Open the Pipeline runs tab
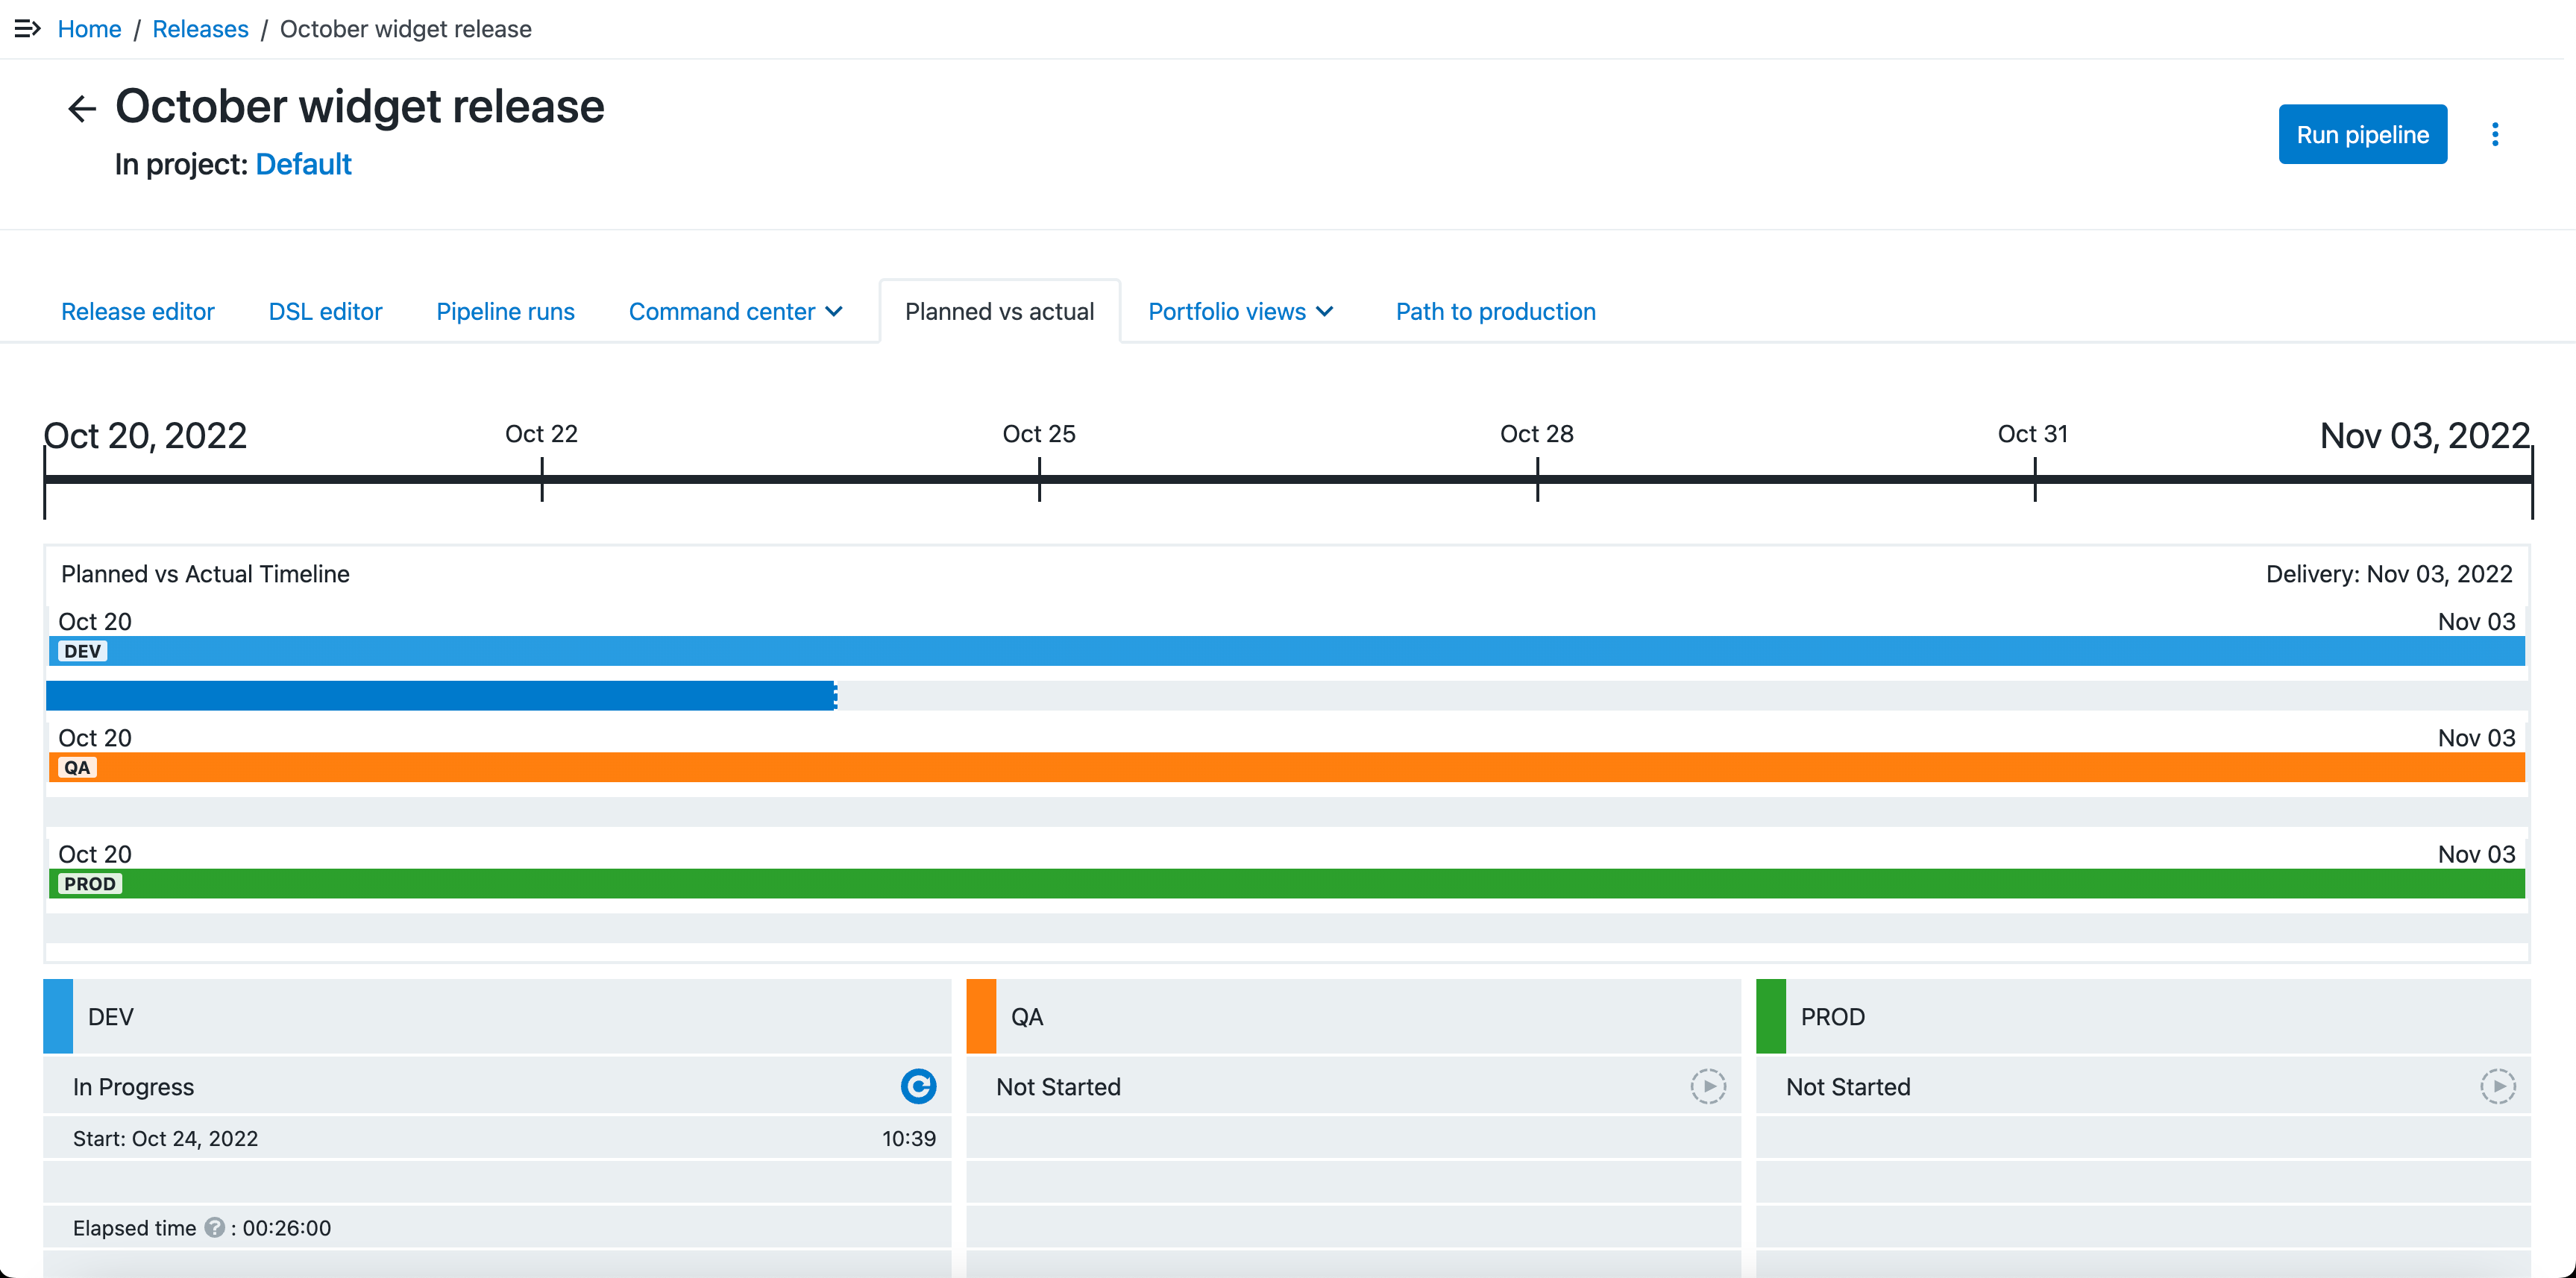This screenshot has width=2576, height=1278. (x=504, y=310)
